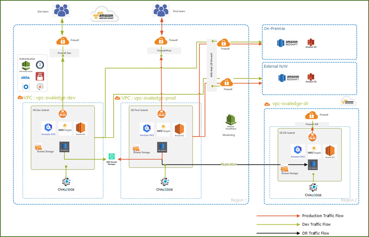Select the LDAP lock icon in Authentication

(x=39, y=76)
